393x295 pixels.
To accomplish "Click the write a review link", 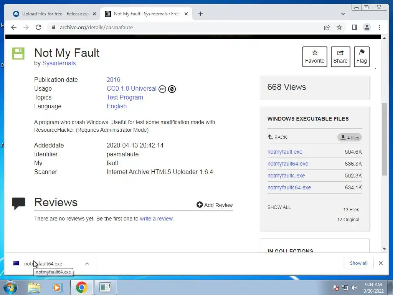I will tap(157, 219).
